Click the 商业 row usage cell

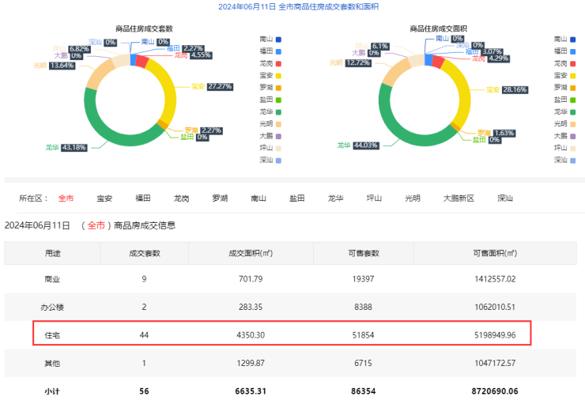[51, 279]
